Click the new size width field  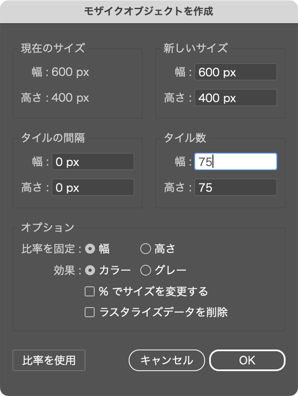pyautogui.click(x=236, y=73)
